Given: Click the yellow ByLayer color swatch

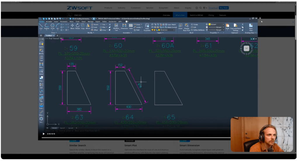Looking at the screenshot, I should click(x=209, y=24).
